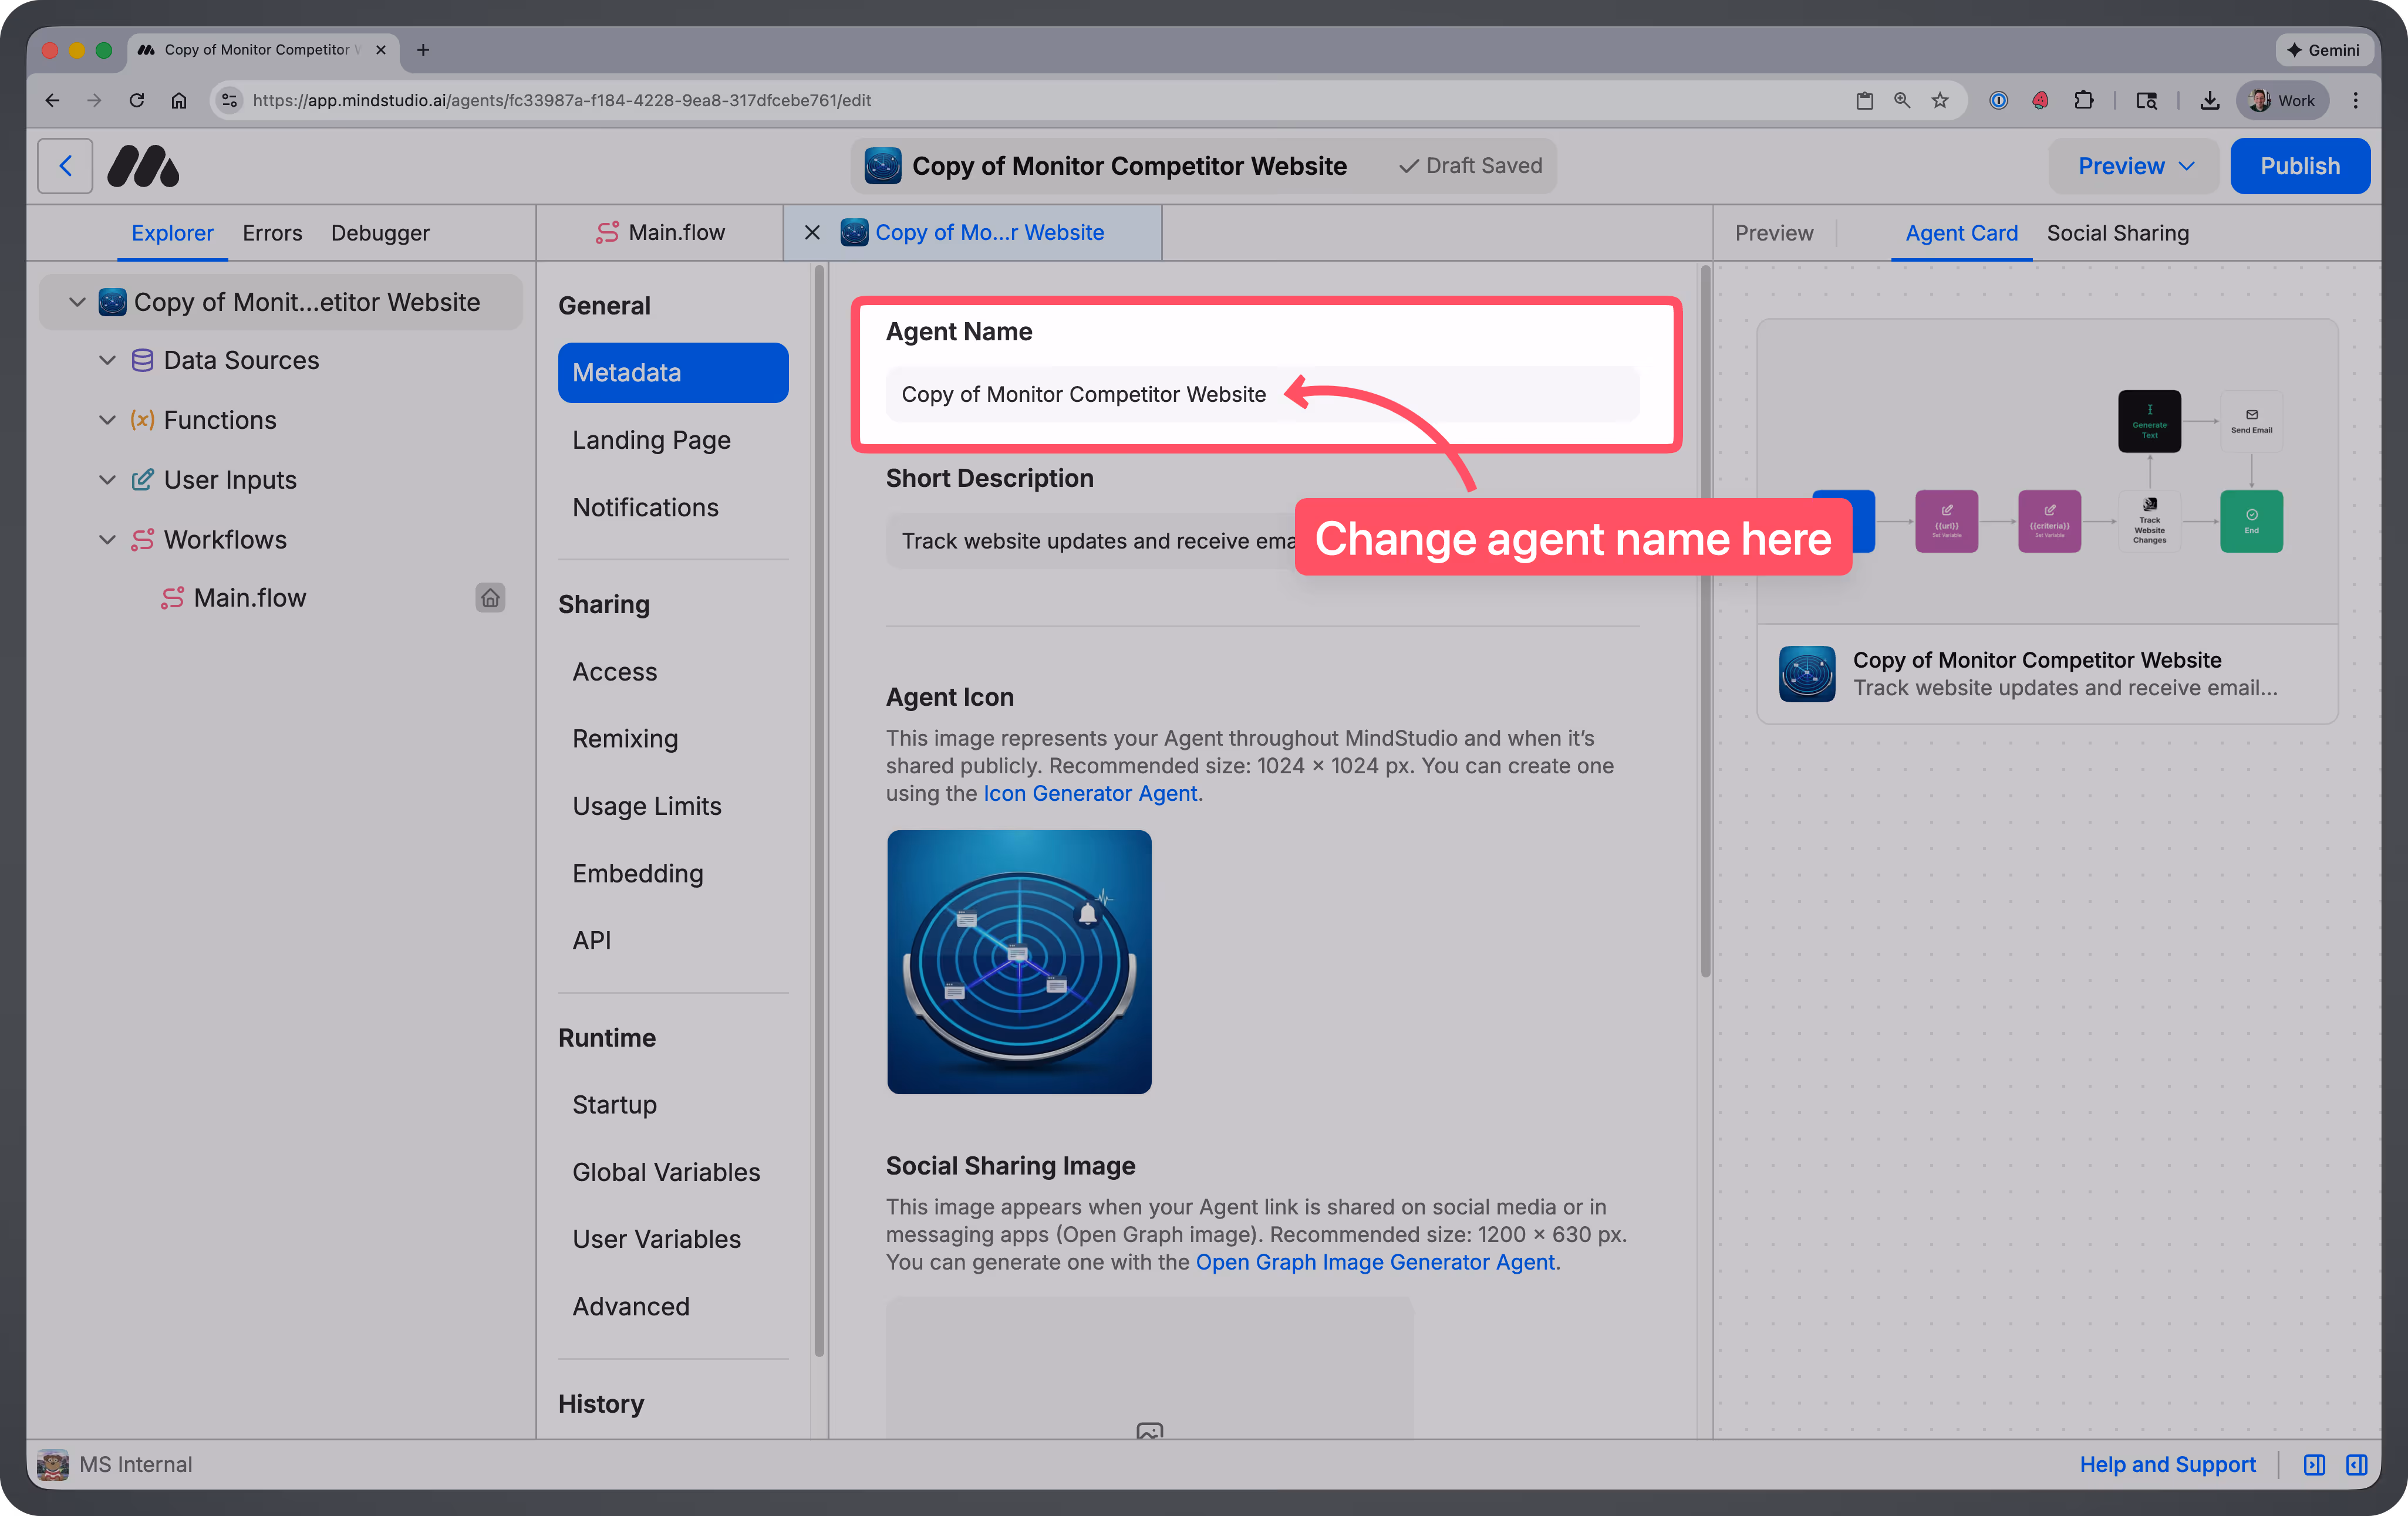
Task: Click the browser extensions puzzle icon
Action: (x=2084, y=100)
